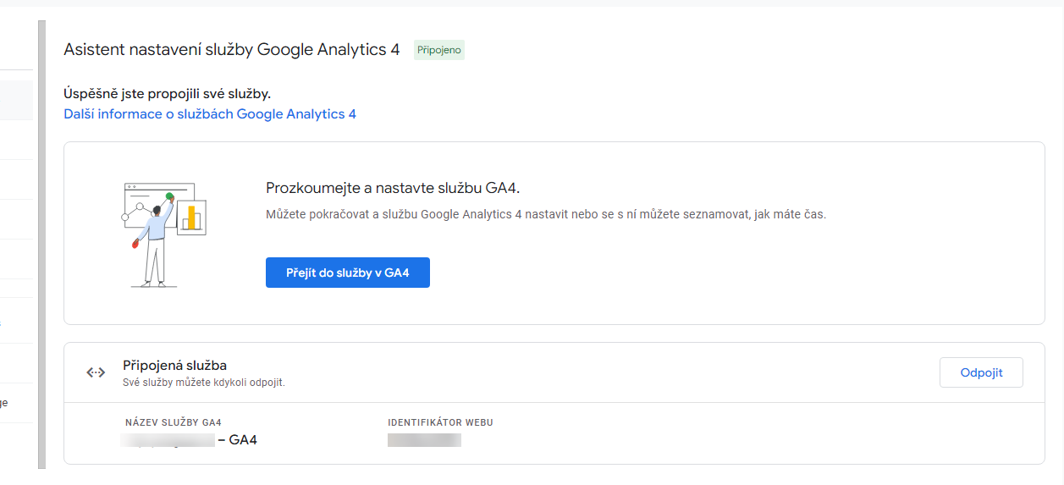Click the connected service link icon
The height and width of the screenshot is (485, 1064).
point(96,372)
